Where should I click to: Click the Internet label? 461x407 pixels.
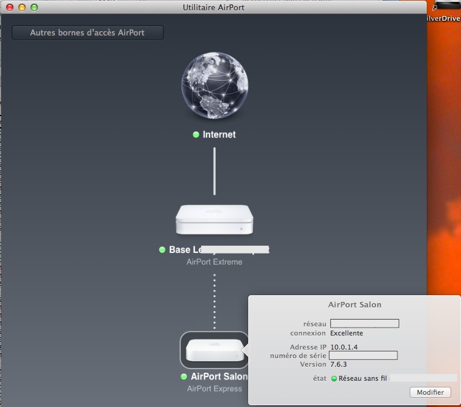click(219, 134)
